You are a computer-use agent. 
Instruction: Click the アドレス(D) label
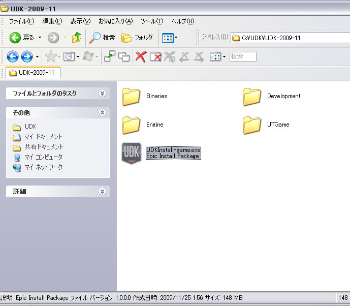coord(215,37)
